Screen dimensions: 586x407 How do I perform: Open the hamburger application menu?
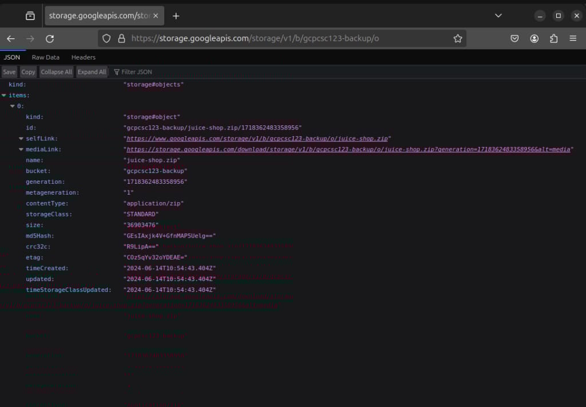coord(573,38)
